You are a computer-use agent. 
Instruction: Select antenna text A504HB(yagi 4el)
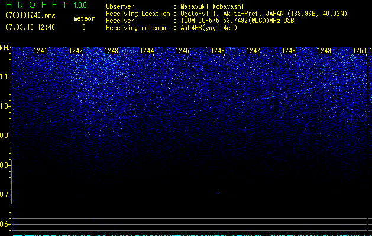point(209,28)
